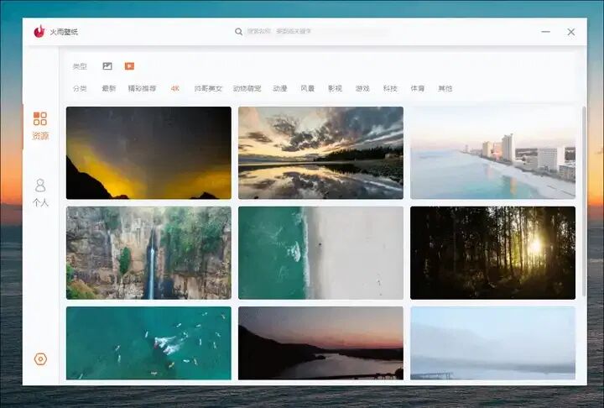Focus the wallpaper search input field
This screenshot has height=408, width=604.
click(x=316, y=31)
